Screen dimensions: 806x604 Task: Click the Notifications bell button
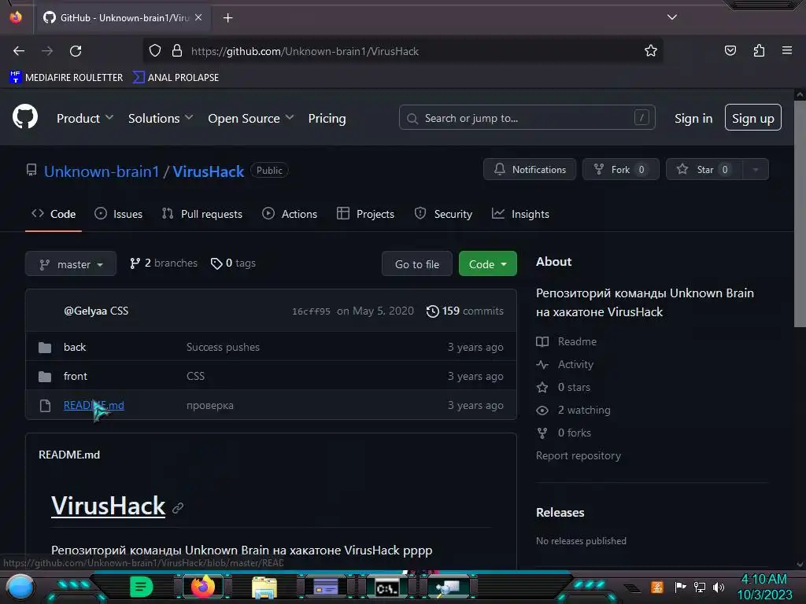click(x=530, y=170)
